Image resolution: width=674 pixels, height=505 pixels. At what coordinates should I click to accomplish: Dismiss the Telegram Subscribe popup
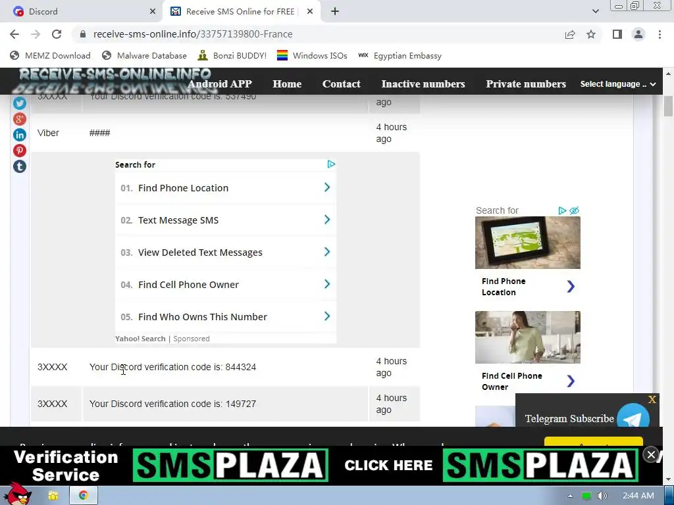[652, 399]
